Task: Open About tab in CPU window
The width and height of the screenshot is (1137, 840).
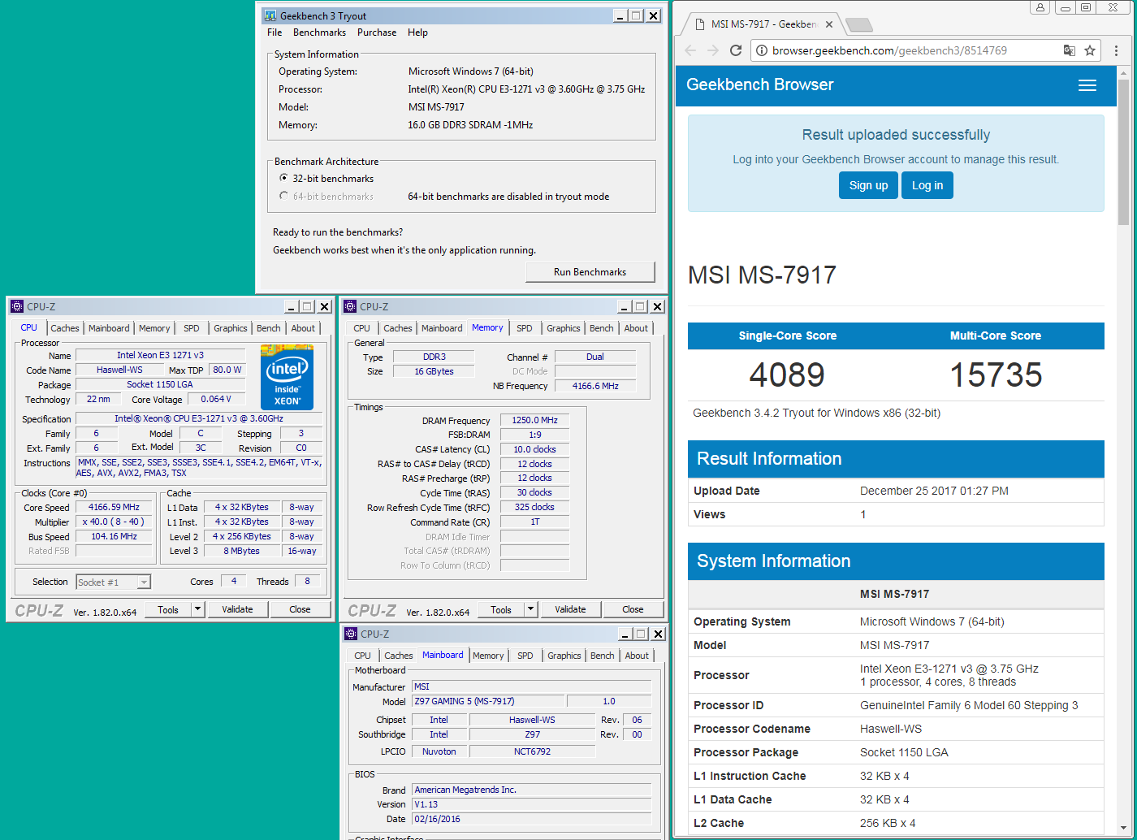Action: [x=303, y=328]
